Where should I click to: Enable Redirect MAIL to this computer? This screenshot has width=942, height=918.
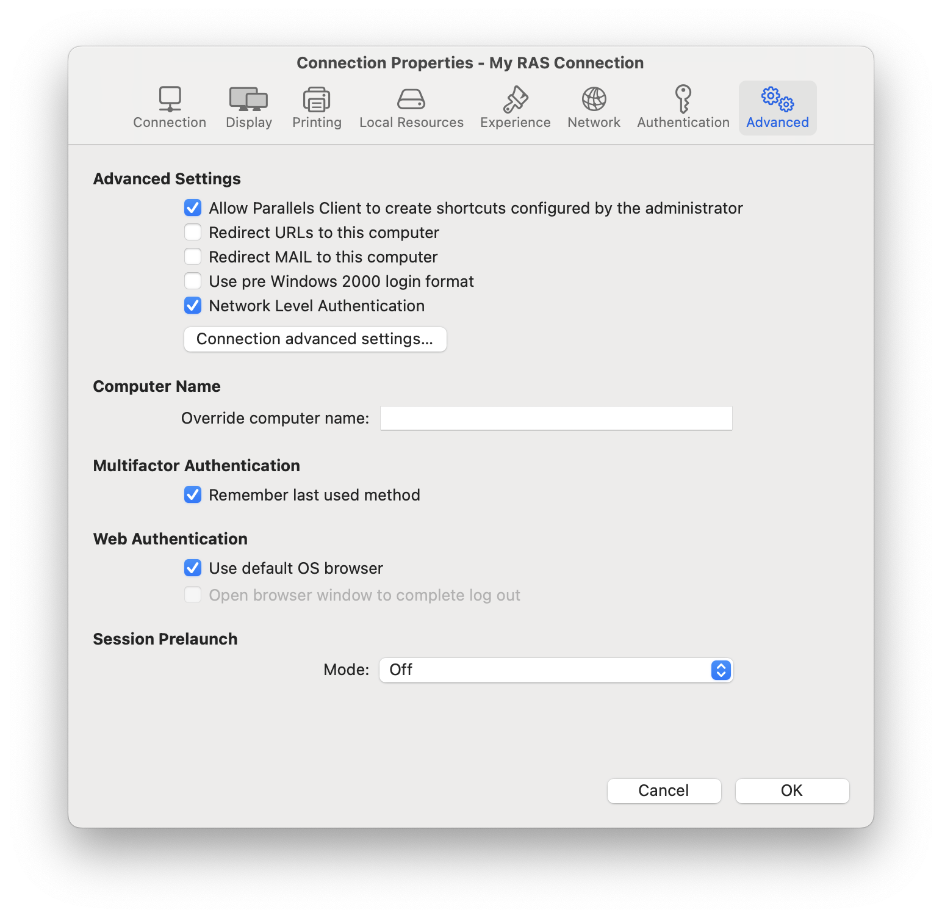click(x=193, y=257)
